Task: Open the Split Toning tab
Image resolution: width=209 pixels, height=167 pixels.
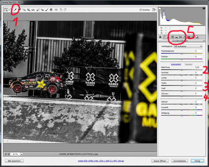Action: [x=177, y=37]
